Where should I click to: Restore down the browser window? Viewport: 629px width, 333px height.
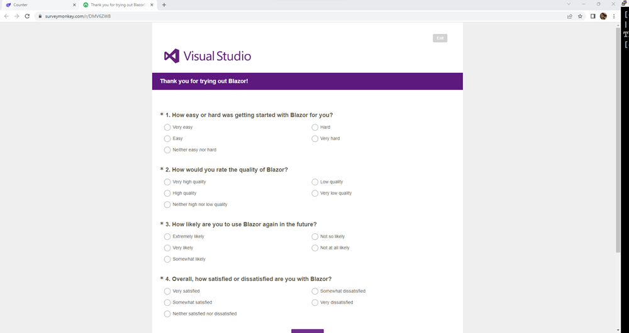point(598,4)
